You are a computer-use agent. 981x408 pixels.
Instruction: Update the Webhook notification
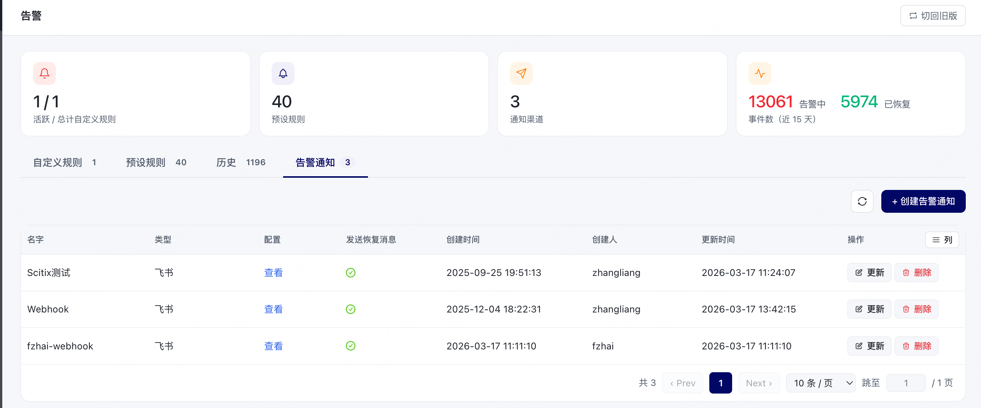869,309
